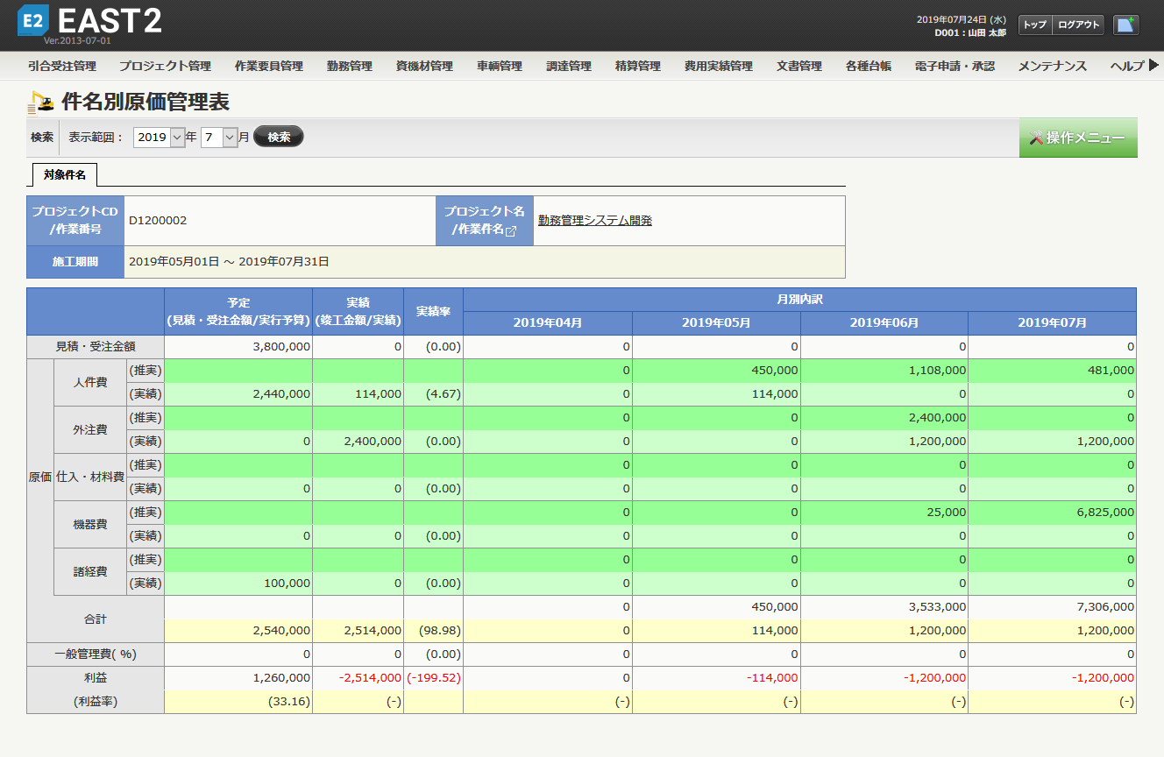This screenshot has width=1164, height=757.
Task: Open the new document icon at top right
Action: point(1126,25)
